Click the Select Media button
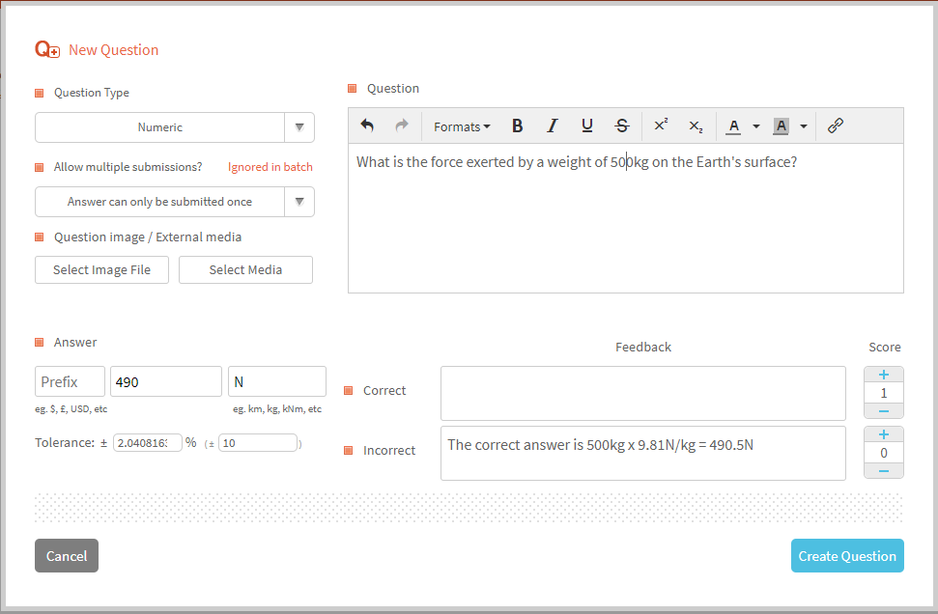938x614 pixels. [x=245, y=269]
